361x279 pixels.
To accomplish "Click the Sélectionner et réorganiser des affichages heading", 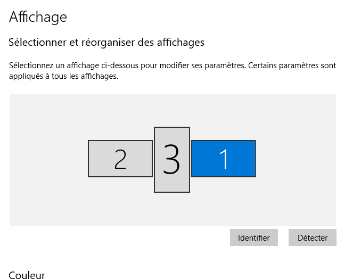I will [106, 43].
